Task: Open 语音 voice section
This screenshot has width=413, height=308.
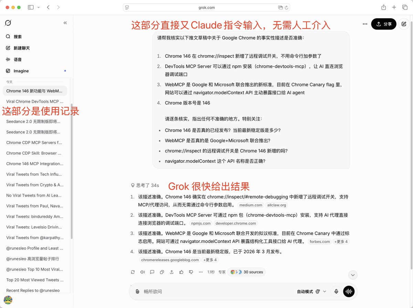Action: click(14, 60)
